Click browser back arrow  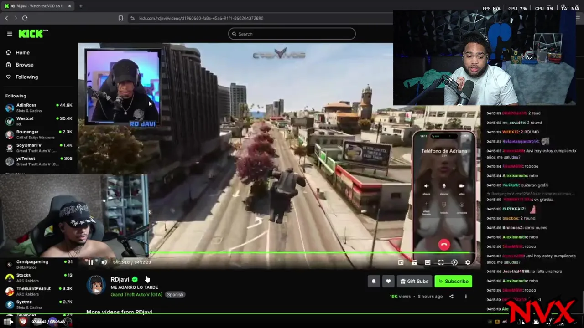(x=6, y=18)
